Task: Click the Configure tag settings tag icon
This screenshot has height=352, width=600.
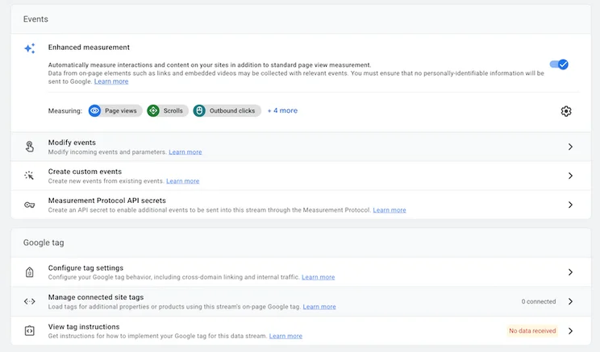Action: coord(30,272)
